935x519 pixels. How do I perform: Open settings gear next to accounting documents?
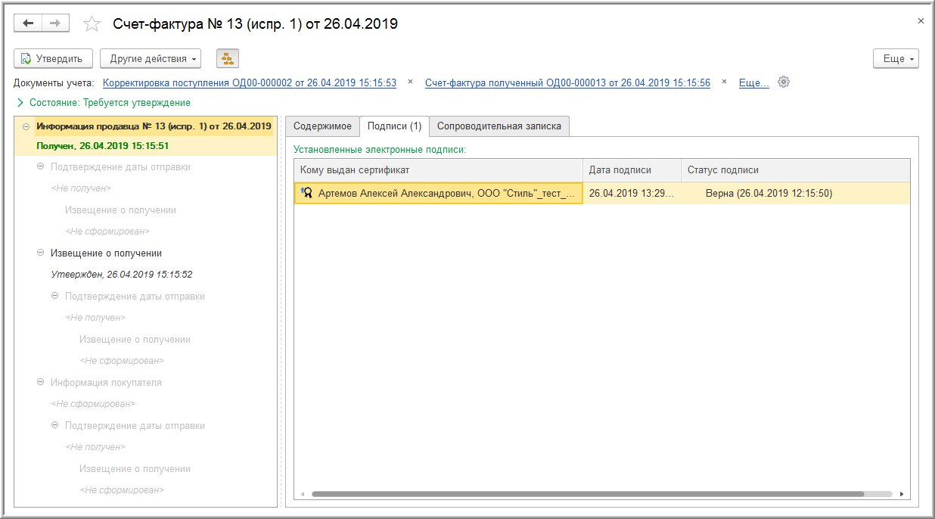(x=784, y=82)
